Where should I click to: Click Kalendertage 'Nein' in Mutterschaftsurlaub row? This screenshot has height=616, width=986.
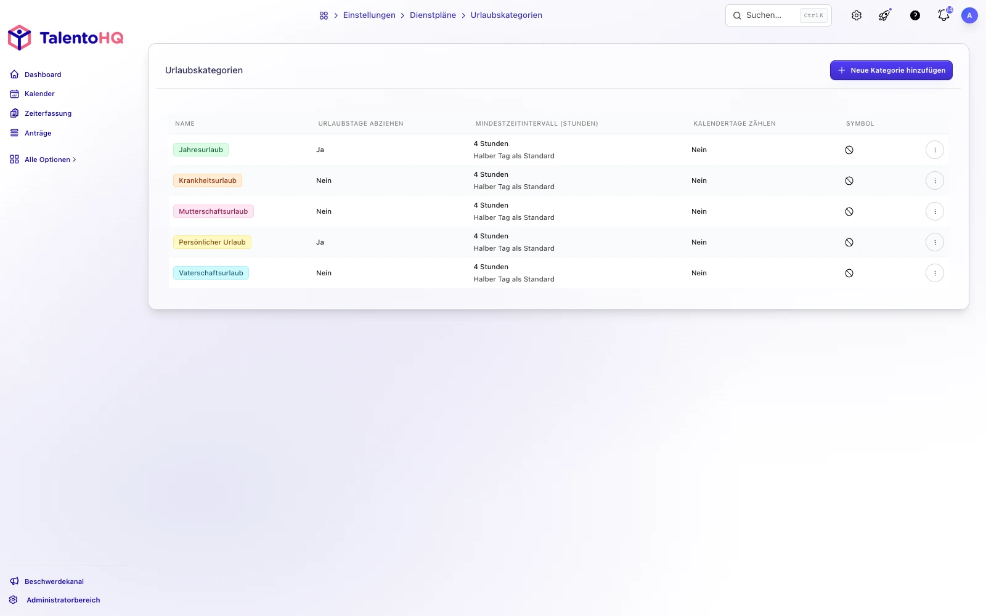click(x=699, y=211)
